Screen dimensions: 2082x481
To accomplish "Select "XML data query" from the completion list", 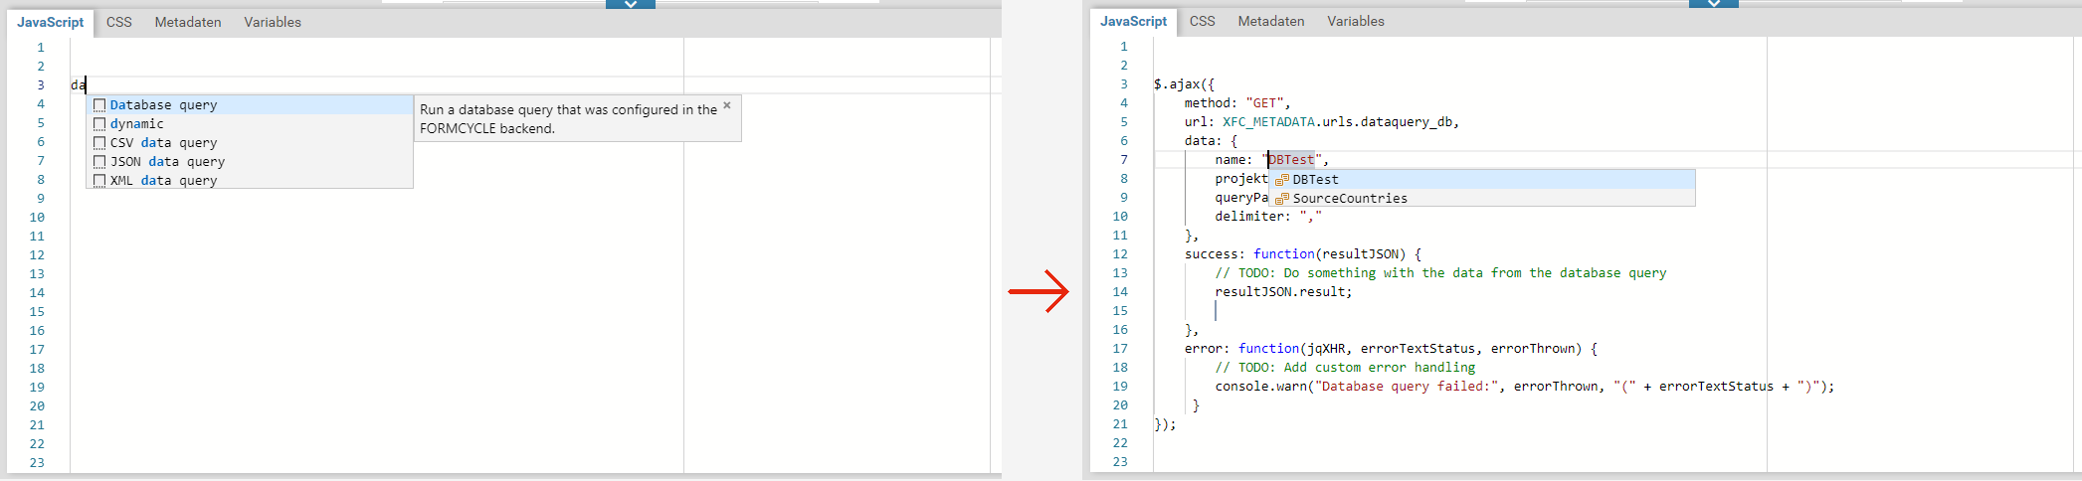I will pyautogui.click(x=163, y=181).
